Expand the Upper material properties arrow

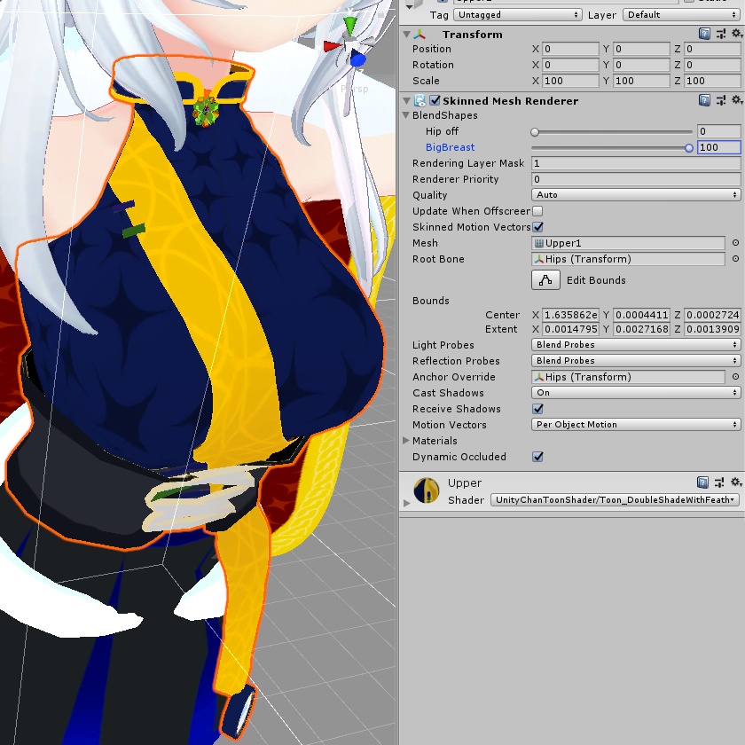[406, 503]
